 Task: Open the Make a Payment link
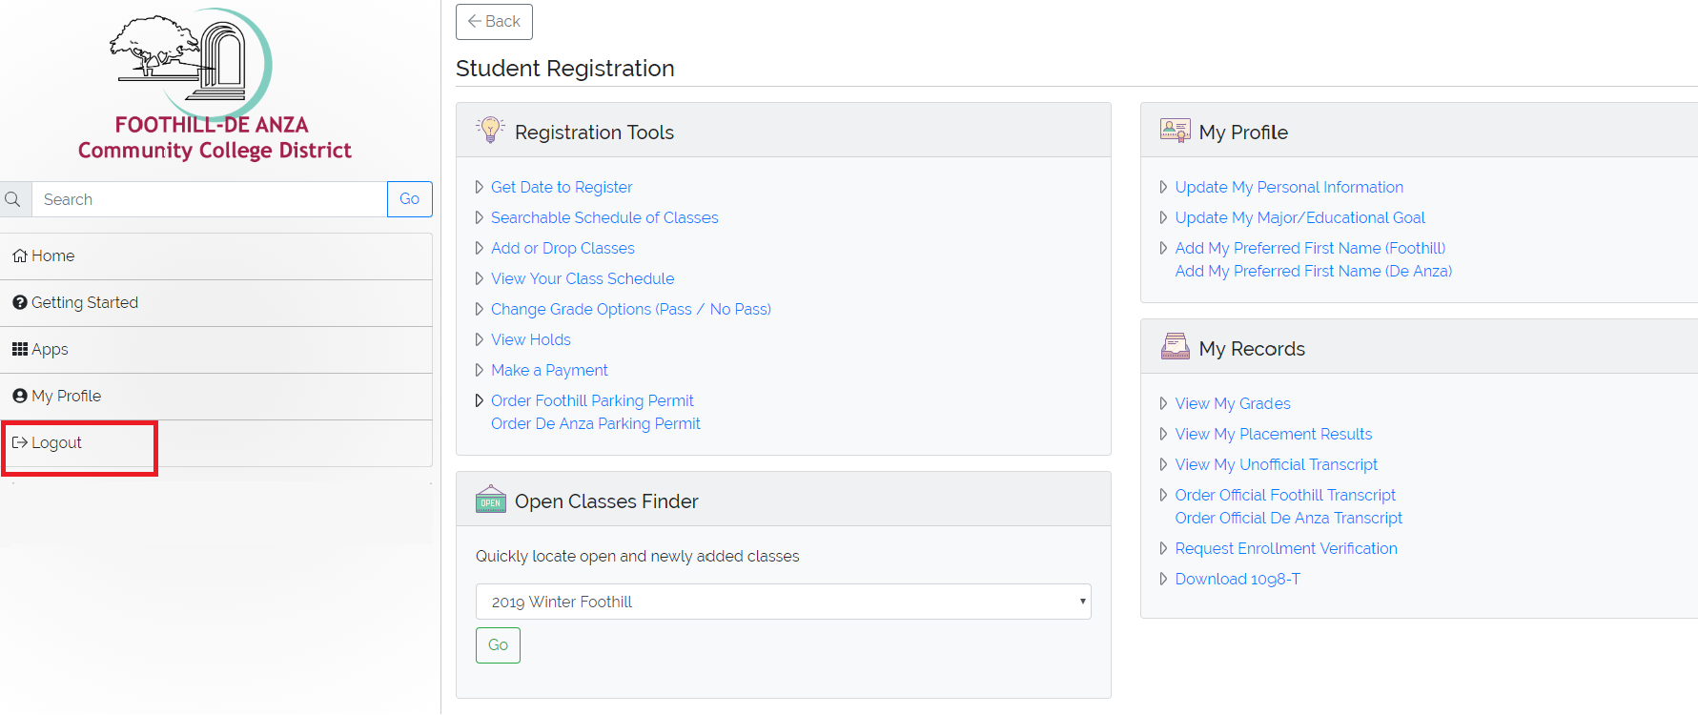[549, 370]
